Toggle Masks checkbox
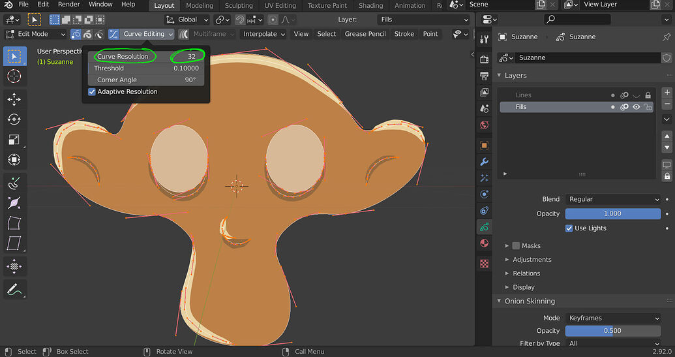 coord(516,246)
